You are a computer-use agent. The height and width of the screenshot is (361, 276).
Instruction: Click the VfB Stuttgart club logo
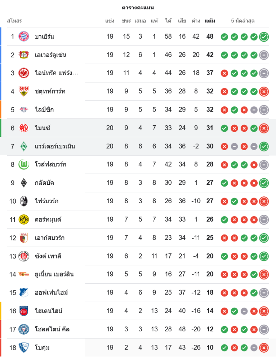(x=23, y=91)
